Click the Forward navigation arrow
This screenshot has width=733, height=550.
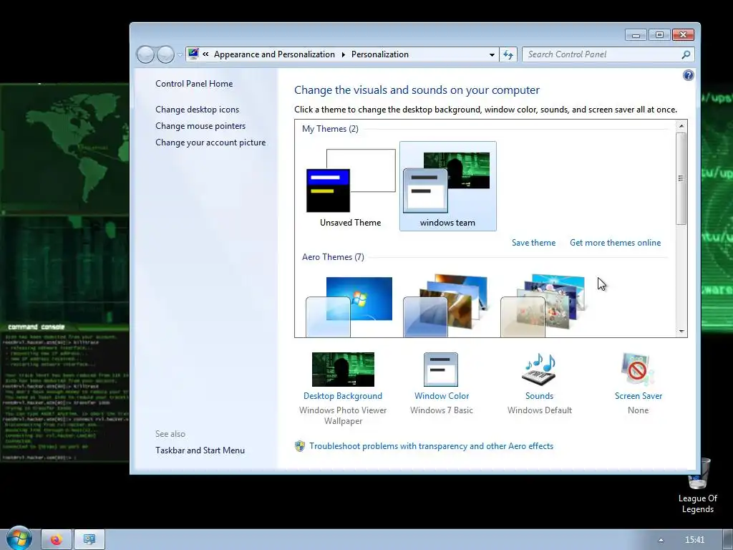(165, 54)
